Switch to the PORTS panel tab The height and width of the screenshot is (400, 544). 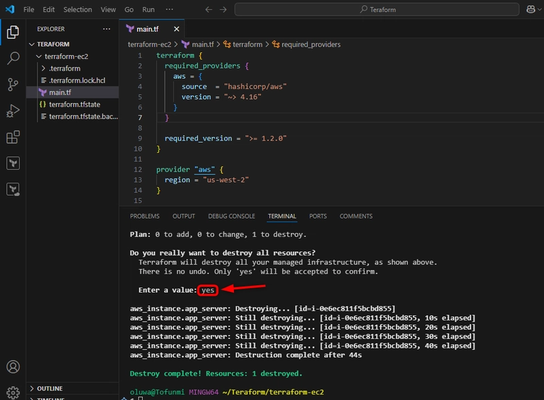318,216
